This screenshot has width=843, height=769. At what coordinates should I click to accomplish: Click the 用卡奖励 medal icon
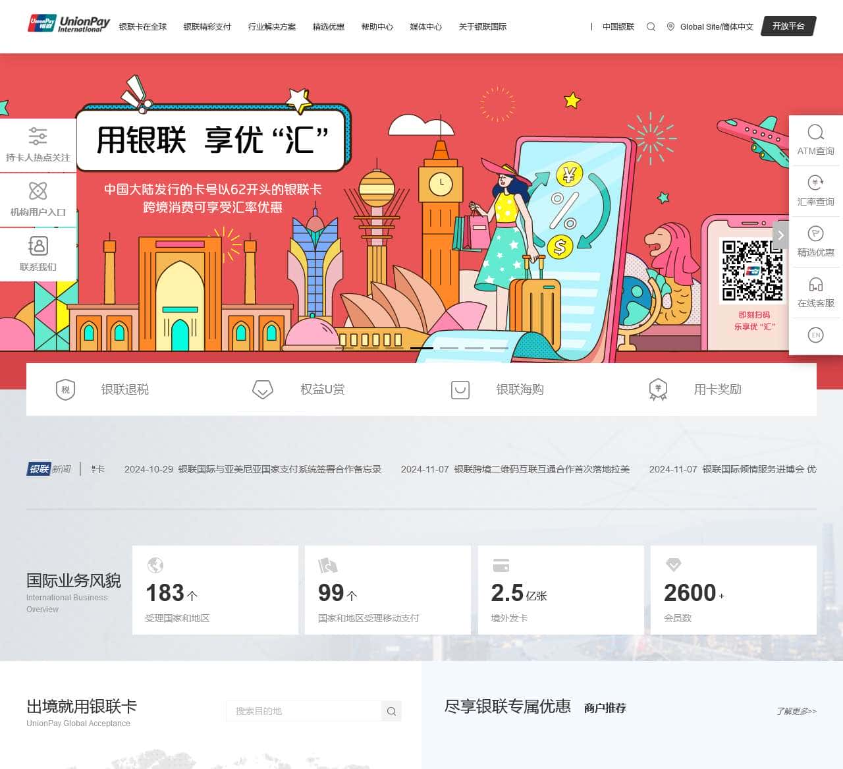pos(658,389)
